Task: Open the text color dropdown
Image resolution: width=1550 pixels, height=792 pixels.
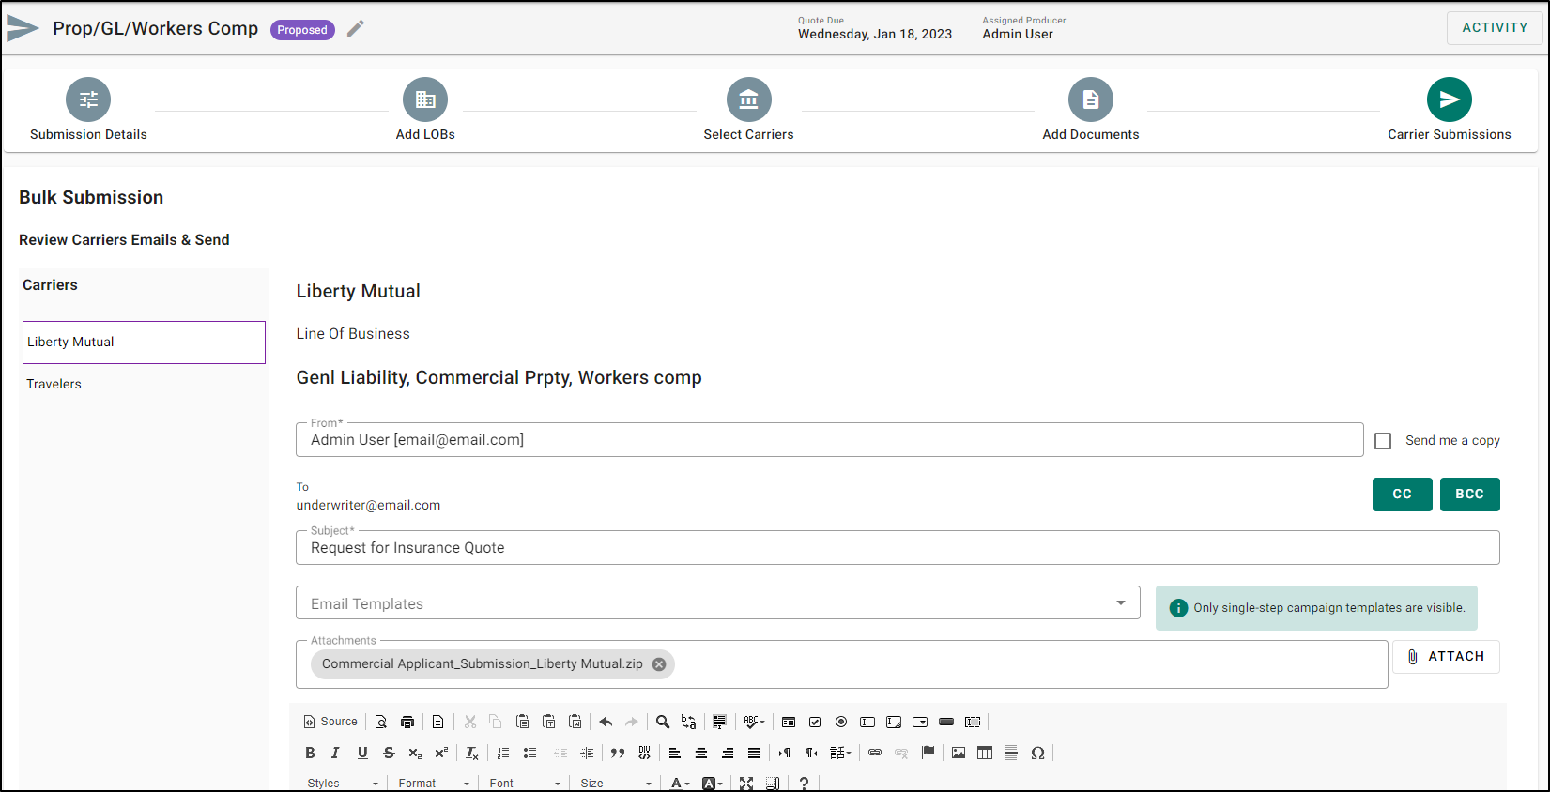Action: click(x=681, y=783)
